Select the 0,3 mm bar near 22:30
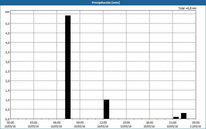 (x=184, y=116)
